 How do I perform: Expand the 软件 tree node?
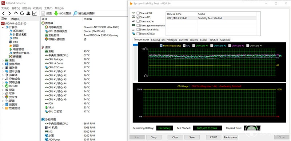pyautogui.click(x=3, y=93)
